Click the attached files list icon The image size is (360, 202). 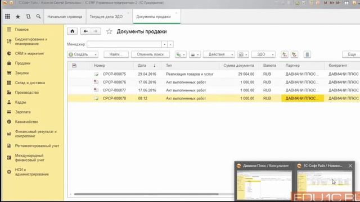(x=307, y=54)
